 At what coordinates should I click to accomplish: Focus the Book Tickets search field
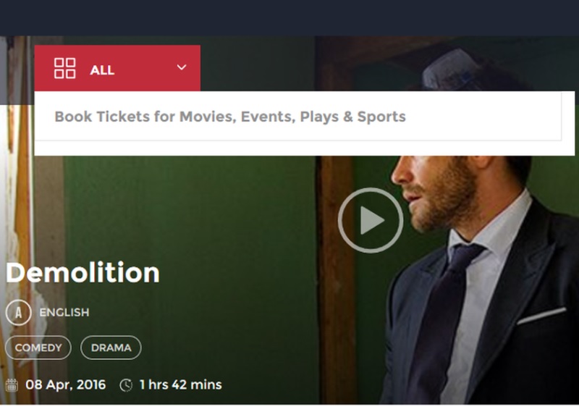[x=298, y=117]
